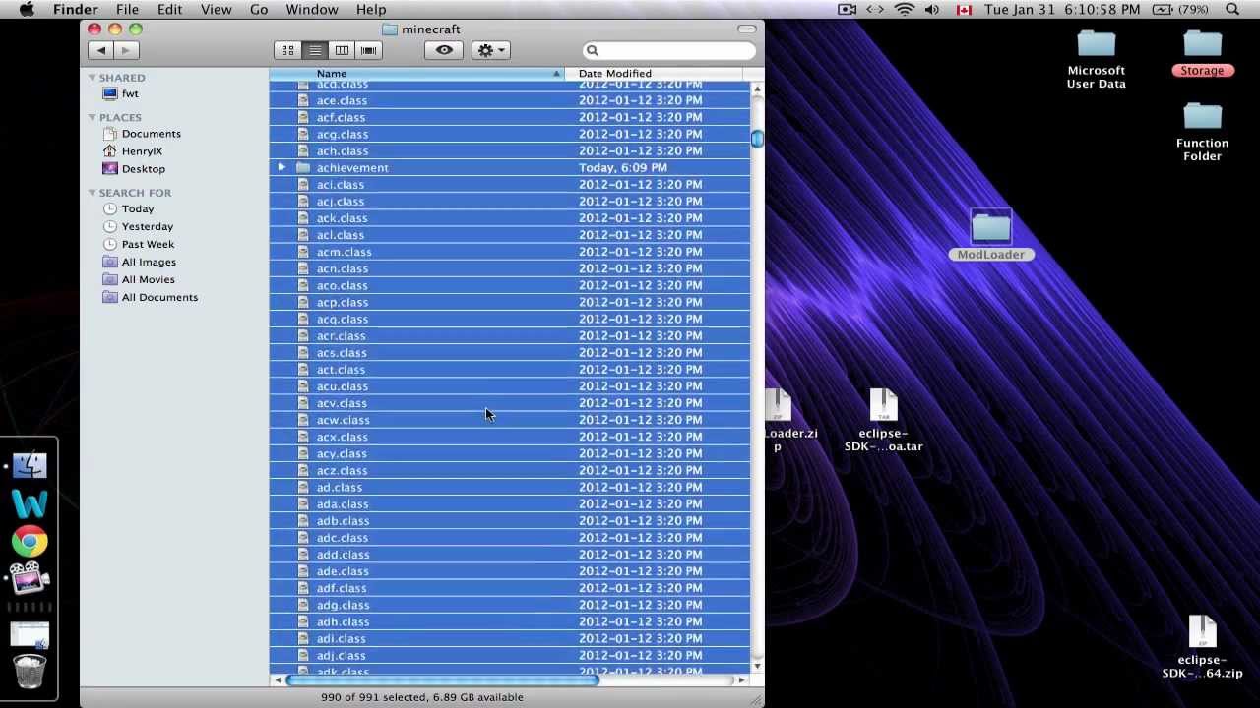The image size is (1260, 708).
Task: Open the Go menu
Action: click(x=259, y=9)
